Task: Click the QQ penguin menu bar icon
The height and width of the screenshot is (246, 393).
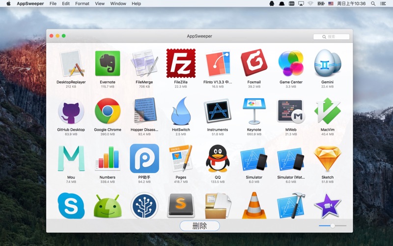Action: [x=272, y=3]
